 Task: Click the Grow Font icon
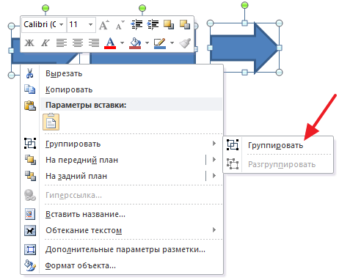click(x=104, y=25)
